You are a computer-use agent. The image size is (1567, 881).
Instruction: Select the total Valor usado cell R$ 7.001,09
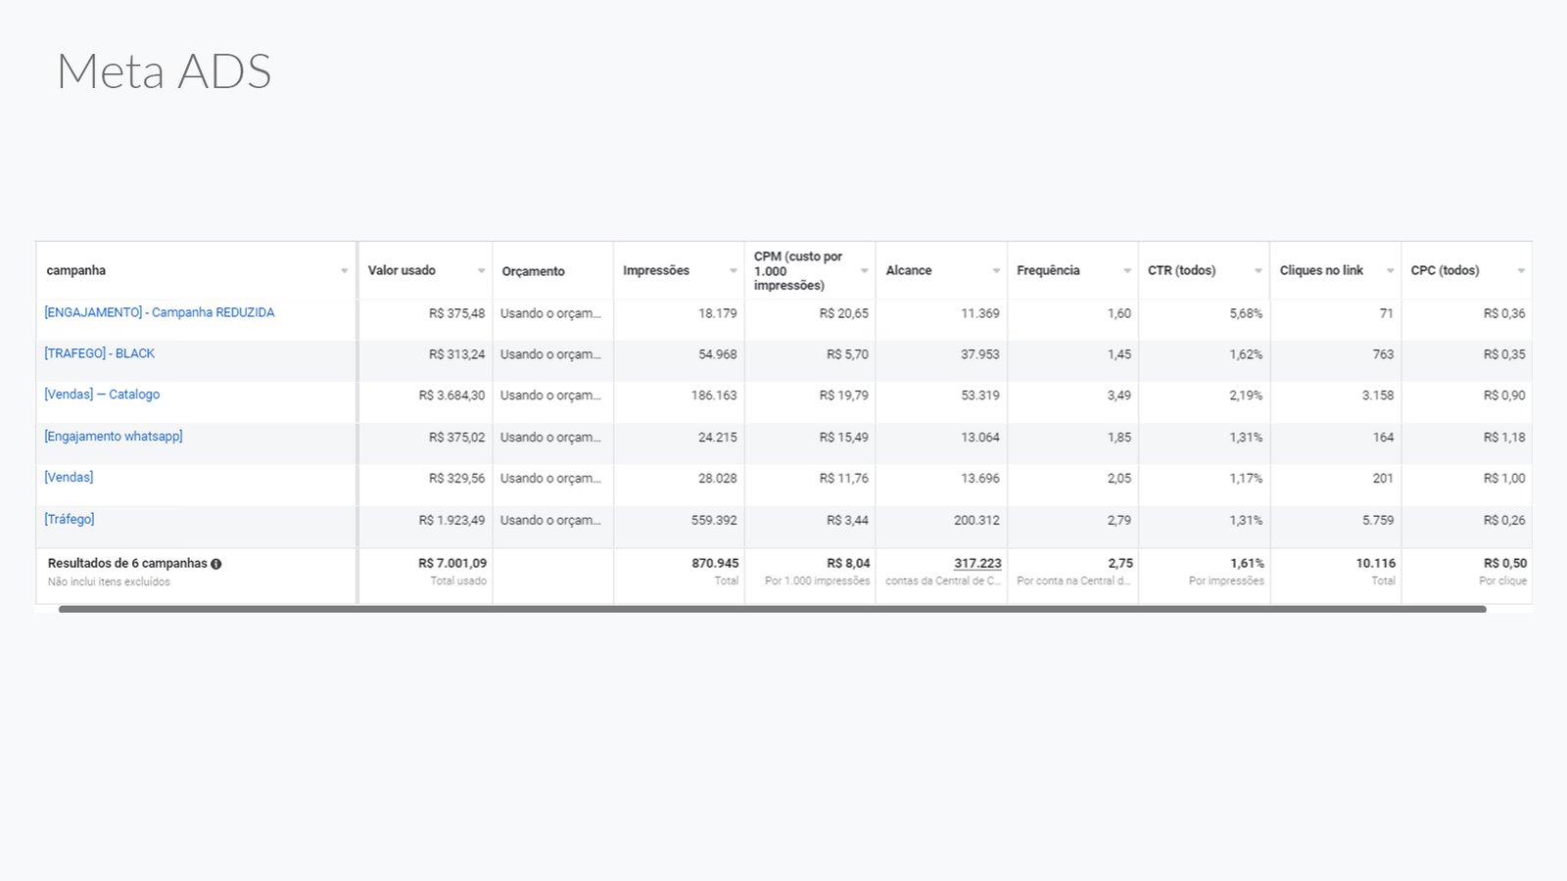click(452, 564)
